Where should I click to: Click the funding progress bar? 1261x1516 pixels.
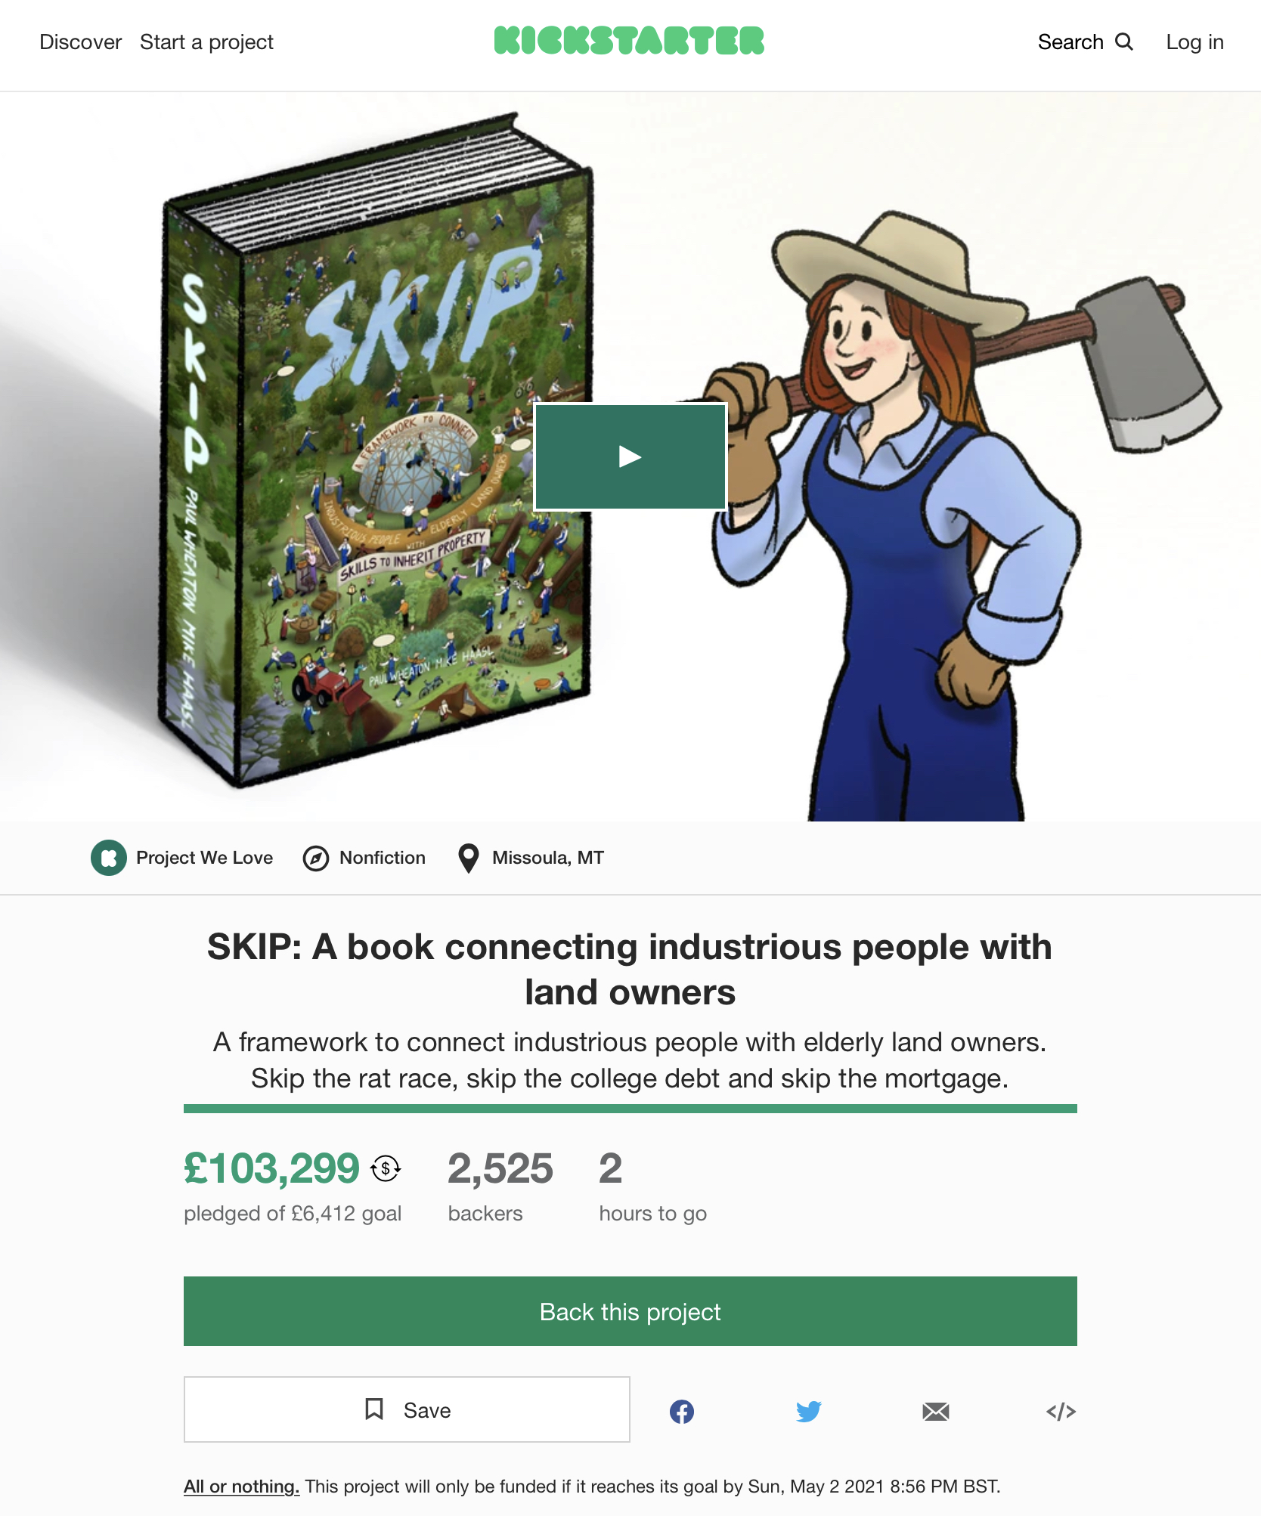pos(630,1109)
